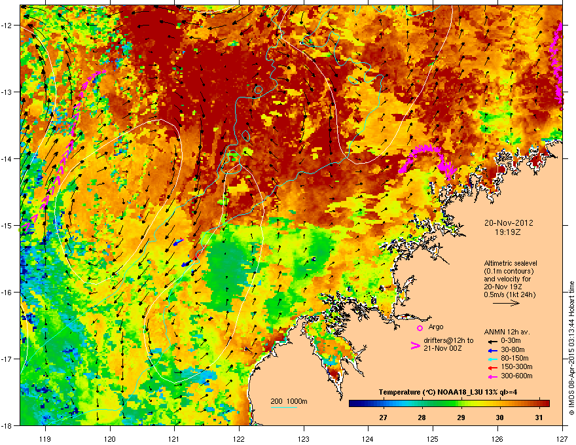Click the magenta drifter track at the 127E edge
The image size is (576, 445).
click(558, 66)
